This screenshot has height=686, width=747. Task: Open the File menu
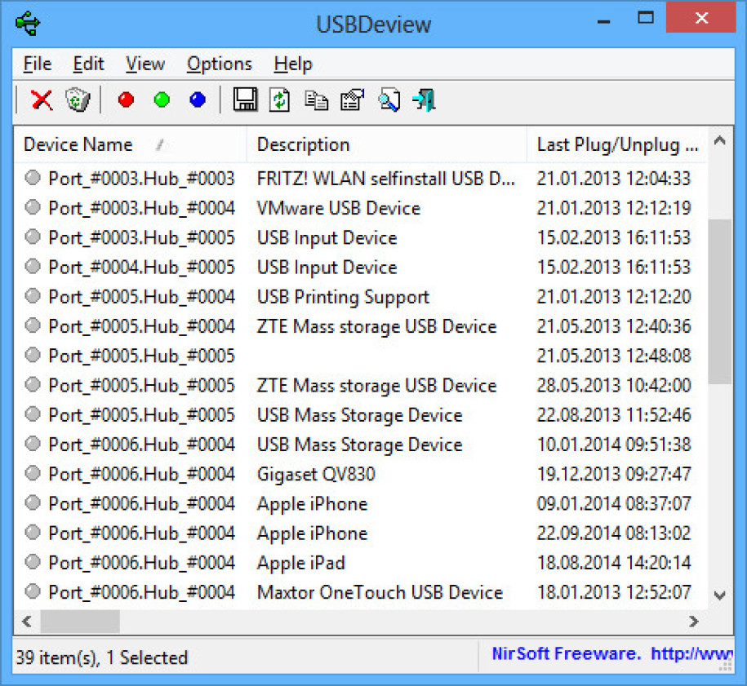[x=37, y=64]
